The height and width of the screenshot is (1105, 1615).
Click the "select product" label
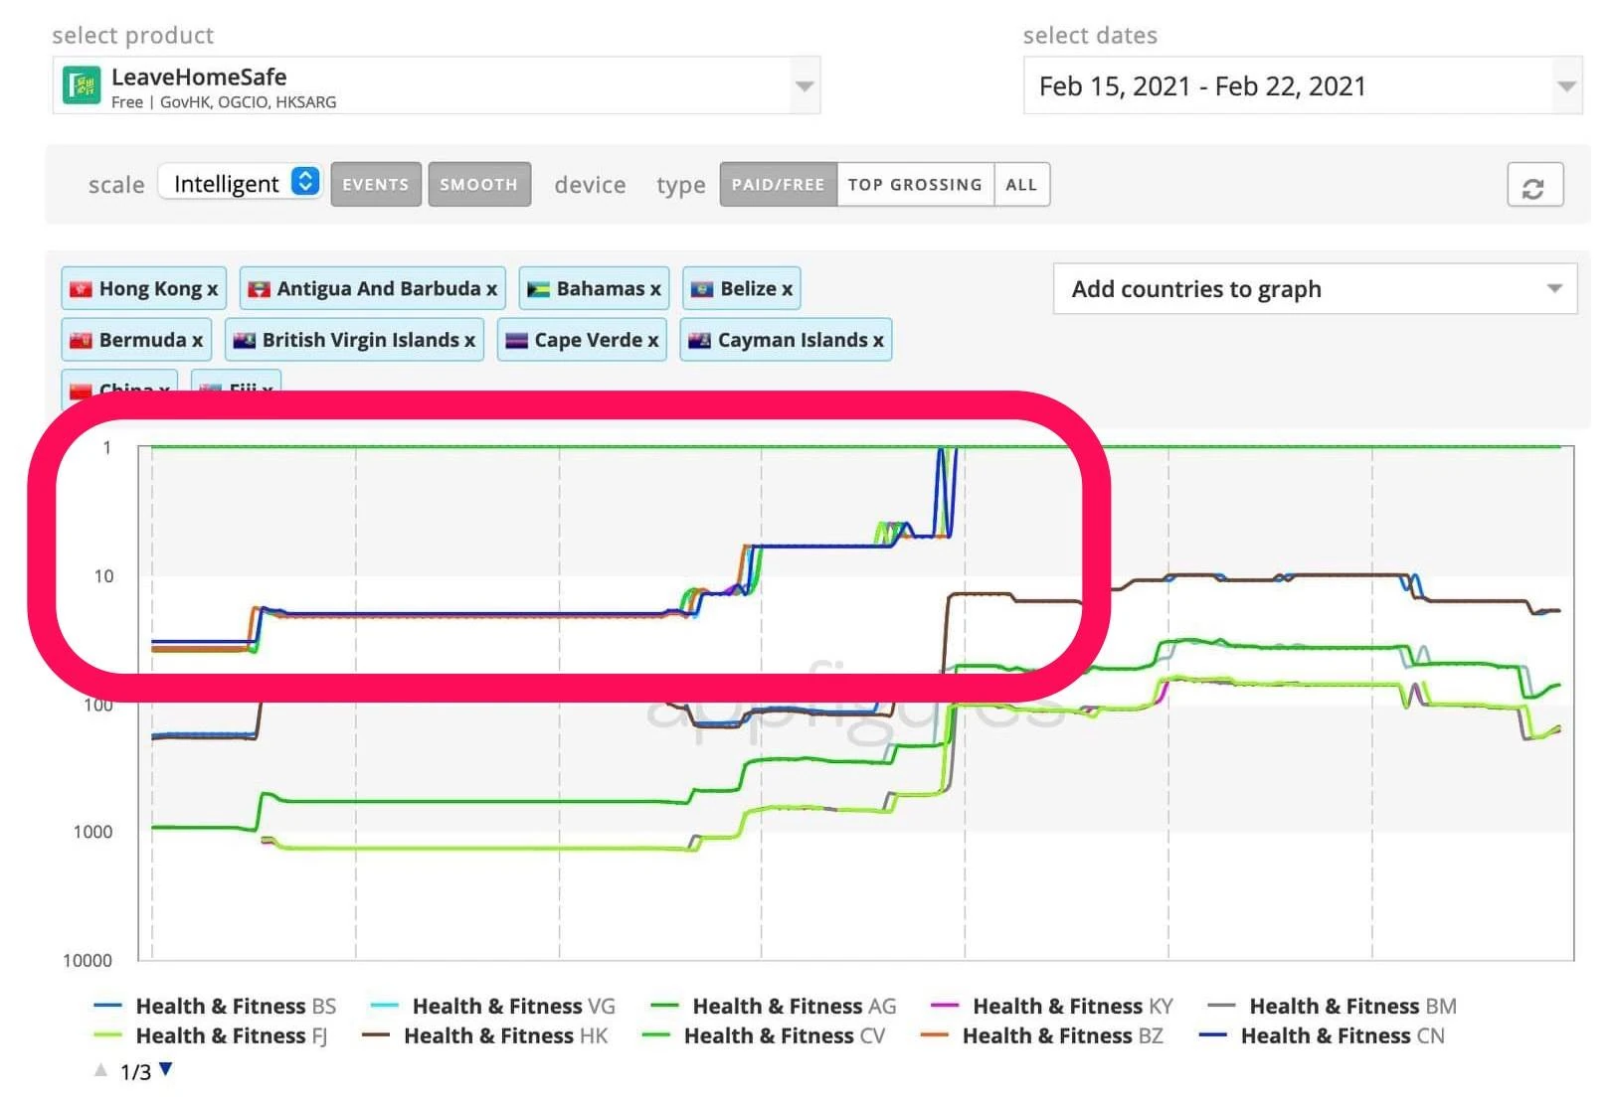click(132, 36)
